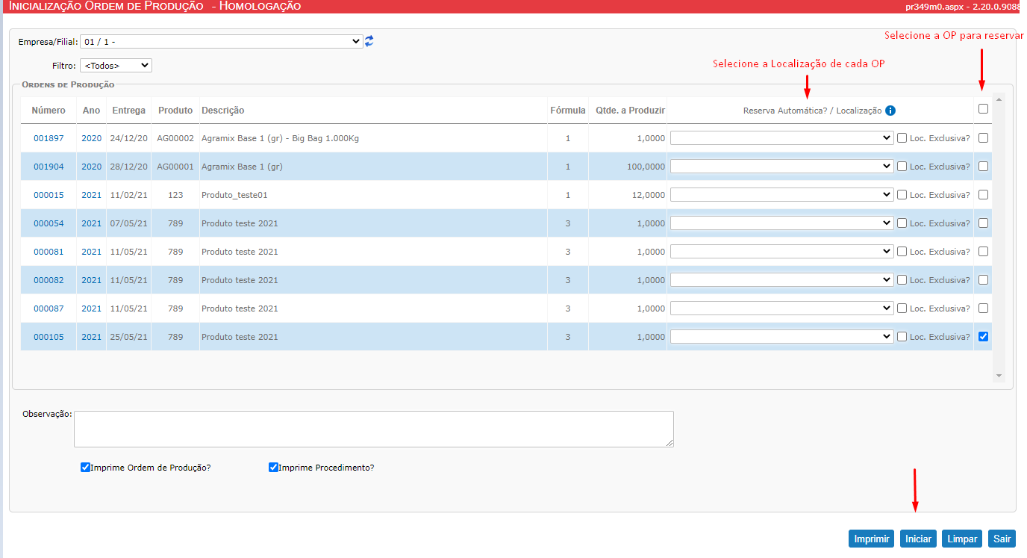The width and height of the screenshot is (1027, 558).
Task: Open order number 001897 link
Action: tap(49, 138)
